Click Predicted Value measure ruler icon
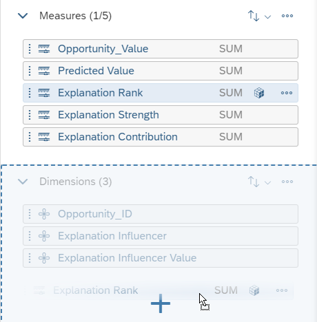The width and height of the screenshot is (317, 322). pos(44,71)
